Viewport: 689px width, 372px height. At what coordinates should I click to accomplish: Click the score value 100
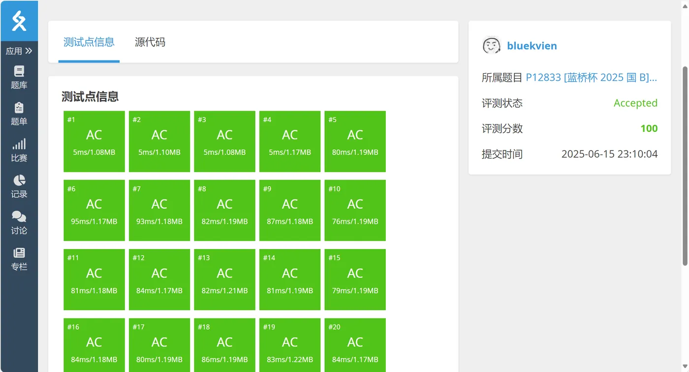tap(649, 128)
